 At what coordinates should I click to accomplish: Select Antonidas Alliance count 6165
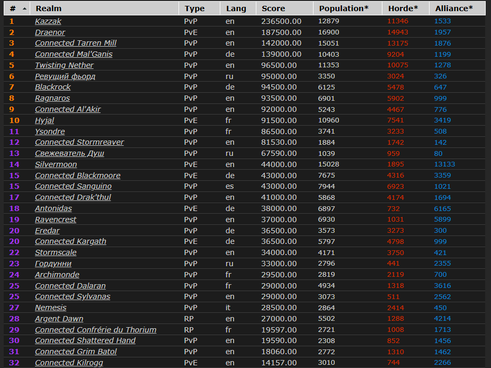[x=442, y=209]
